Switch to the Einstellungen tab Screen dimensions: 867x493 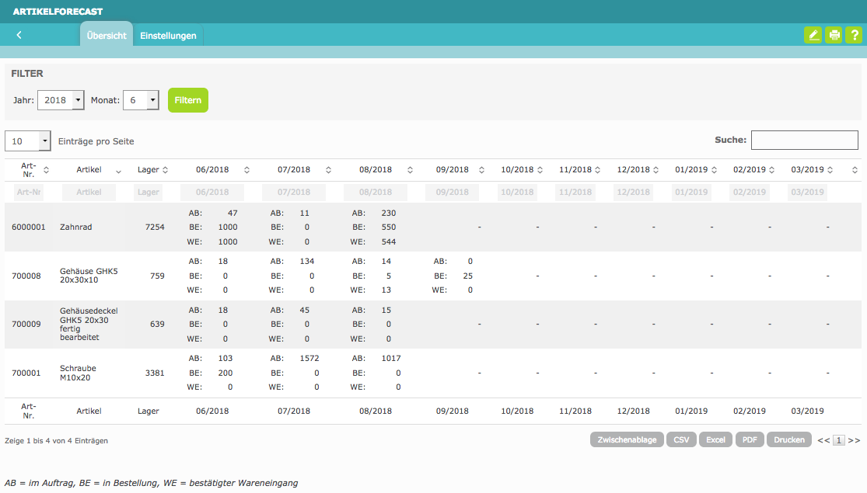coord(168,36)
